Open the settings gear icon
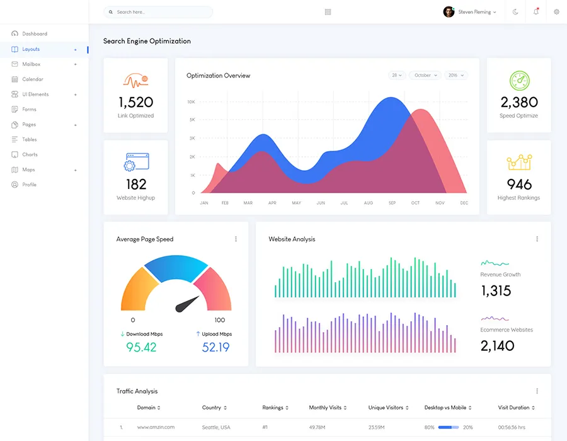The width and height of the screenshot is (567, 441). click(x=556, y=12)
